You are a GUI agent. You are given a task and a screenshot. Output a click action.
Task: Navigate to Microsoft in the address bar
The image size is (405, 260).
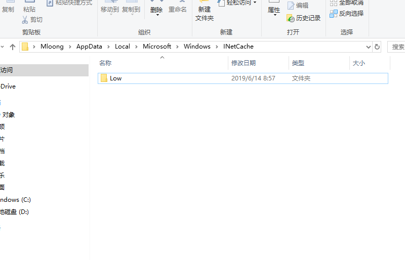pos(157,47)
